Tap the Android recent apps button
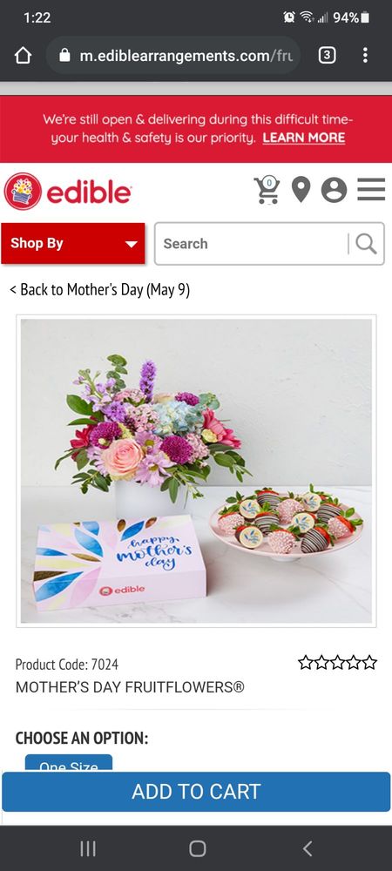This screenshot has width=392, height=871. [x=88, y=848]
